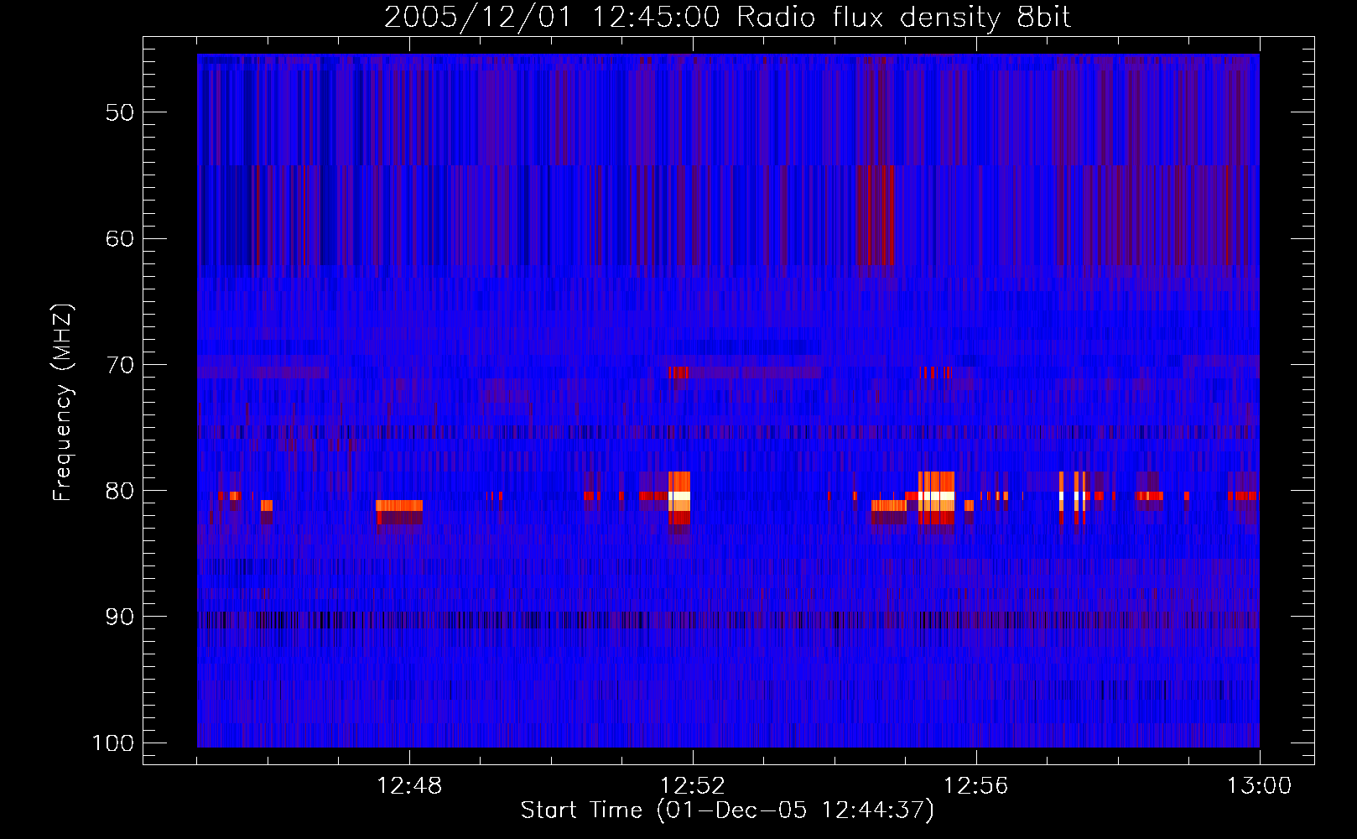Click the plot title '2005/12/01 12:45:00 Radio flux density 8bit'

(x=727, y=17)
